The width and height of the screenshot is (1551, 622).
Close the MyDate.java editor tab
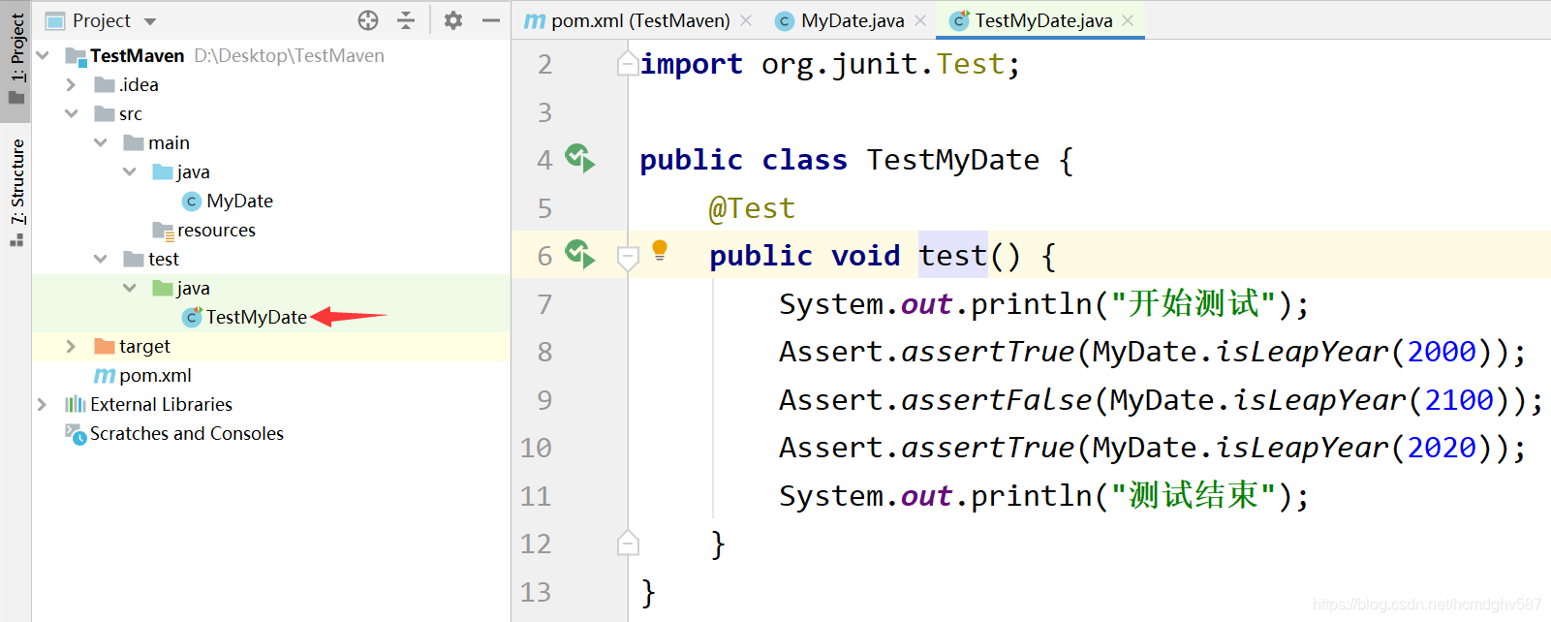click(920, 20)
